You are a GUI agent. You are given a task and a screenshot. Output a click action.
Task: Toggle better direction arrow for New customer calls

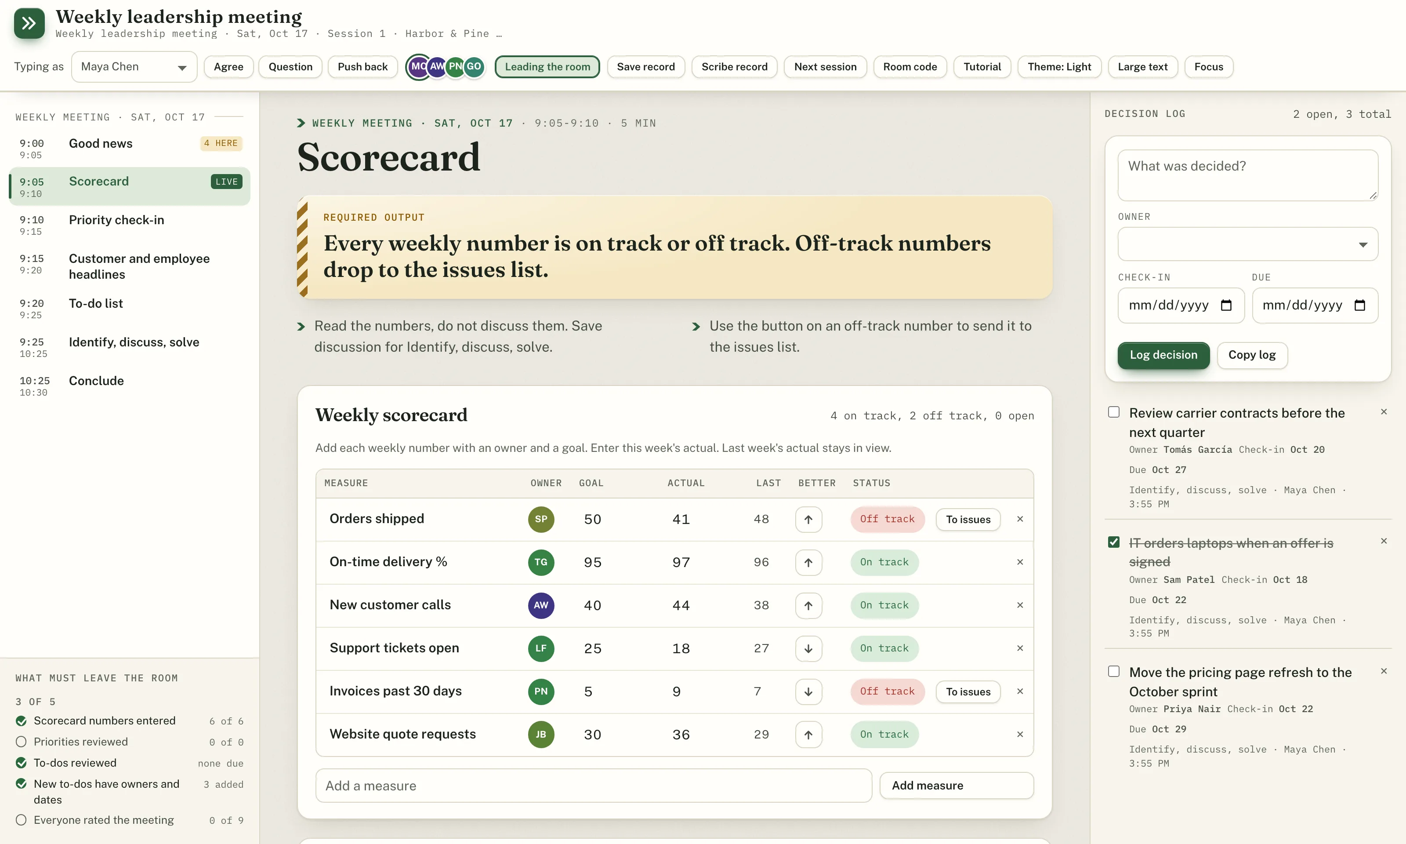[808, 605]
